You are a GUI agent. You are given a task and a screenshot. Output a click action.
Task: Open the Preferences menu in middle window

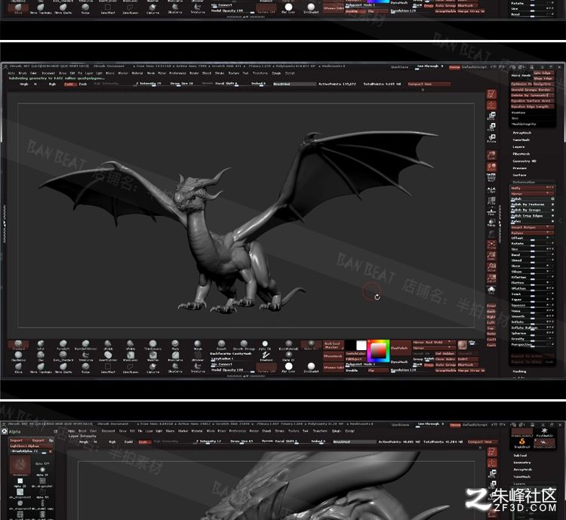click(x=177, y=73)
